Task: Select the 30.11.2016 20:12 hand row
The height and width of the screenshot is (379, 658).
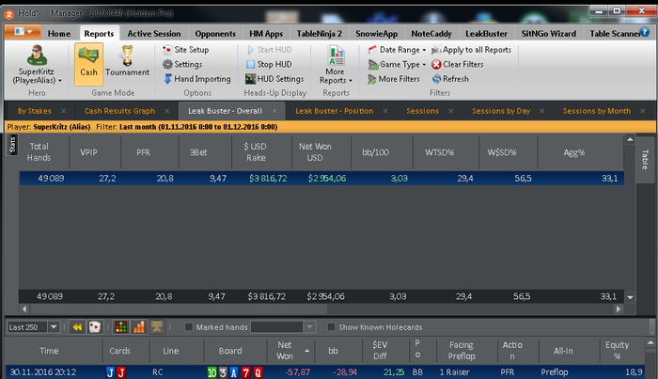Action: pyautogui.click(x=325, y=372)
